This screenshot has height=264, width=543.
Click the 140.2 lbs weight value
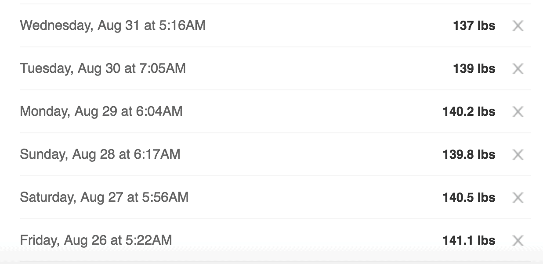469,112
